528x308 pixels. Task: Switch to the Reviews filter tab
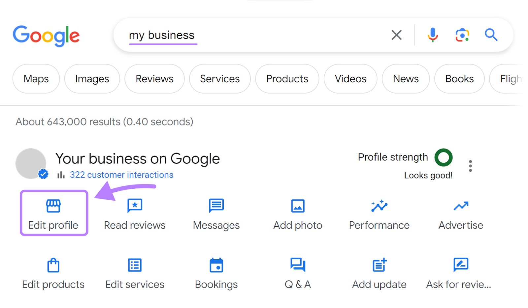pos(154,78)
